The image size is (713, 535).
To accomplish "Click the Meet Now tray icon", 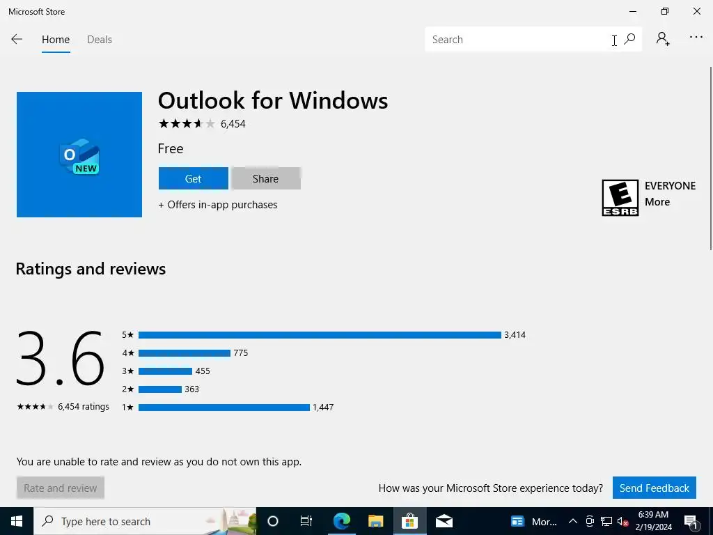I will click(590, 521).
